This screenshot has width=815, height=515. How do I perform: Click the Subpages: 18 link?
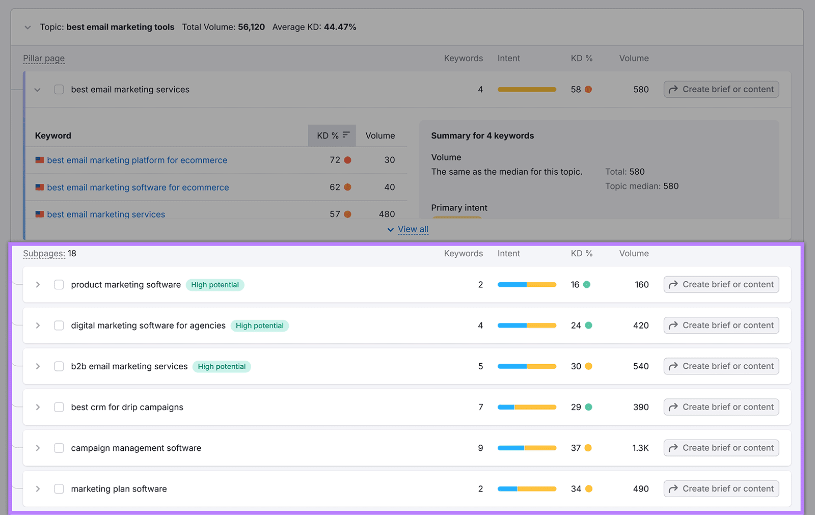click(x=44, y=253)
